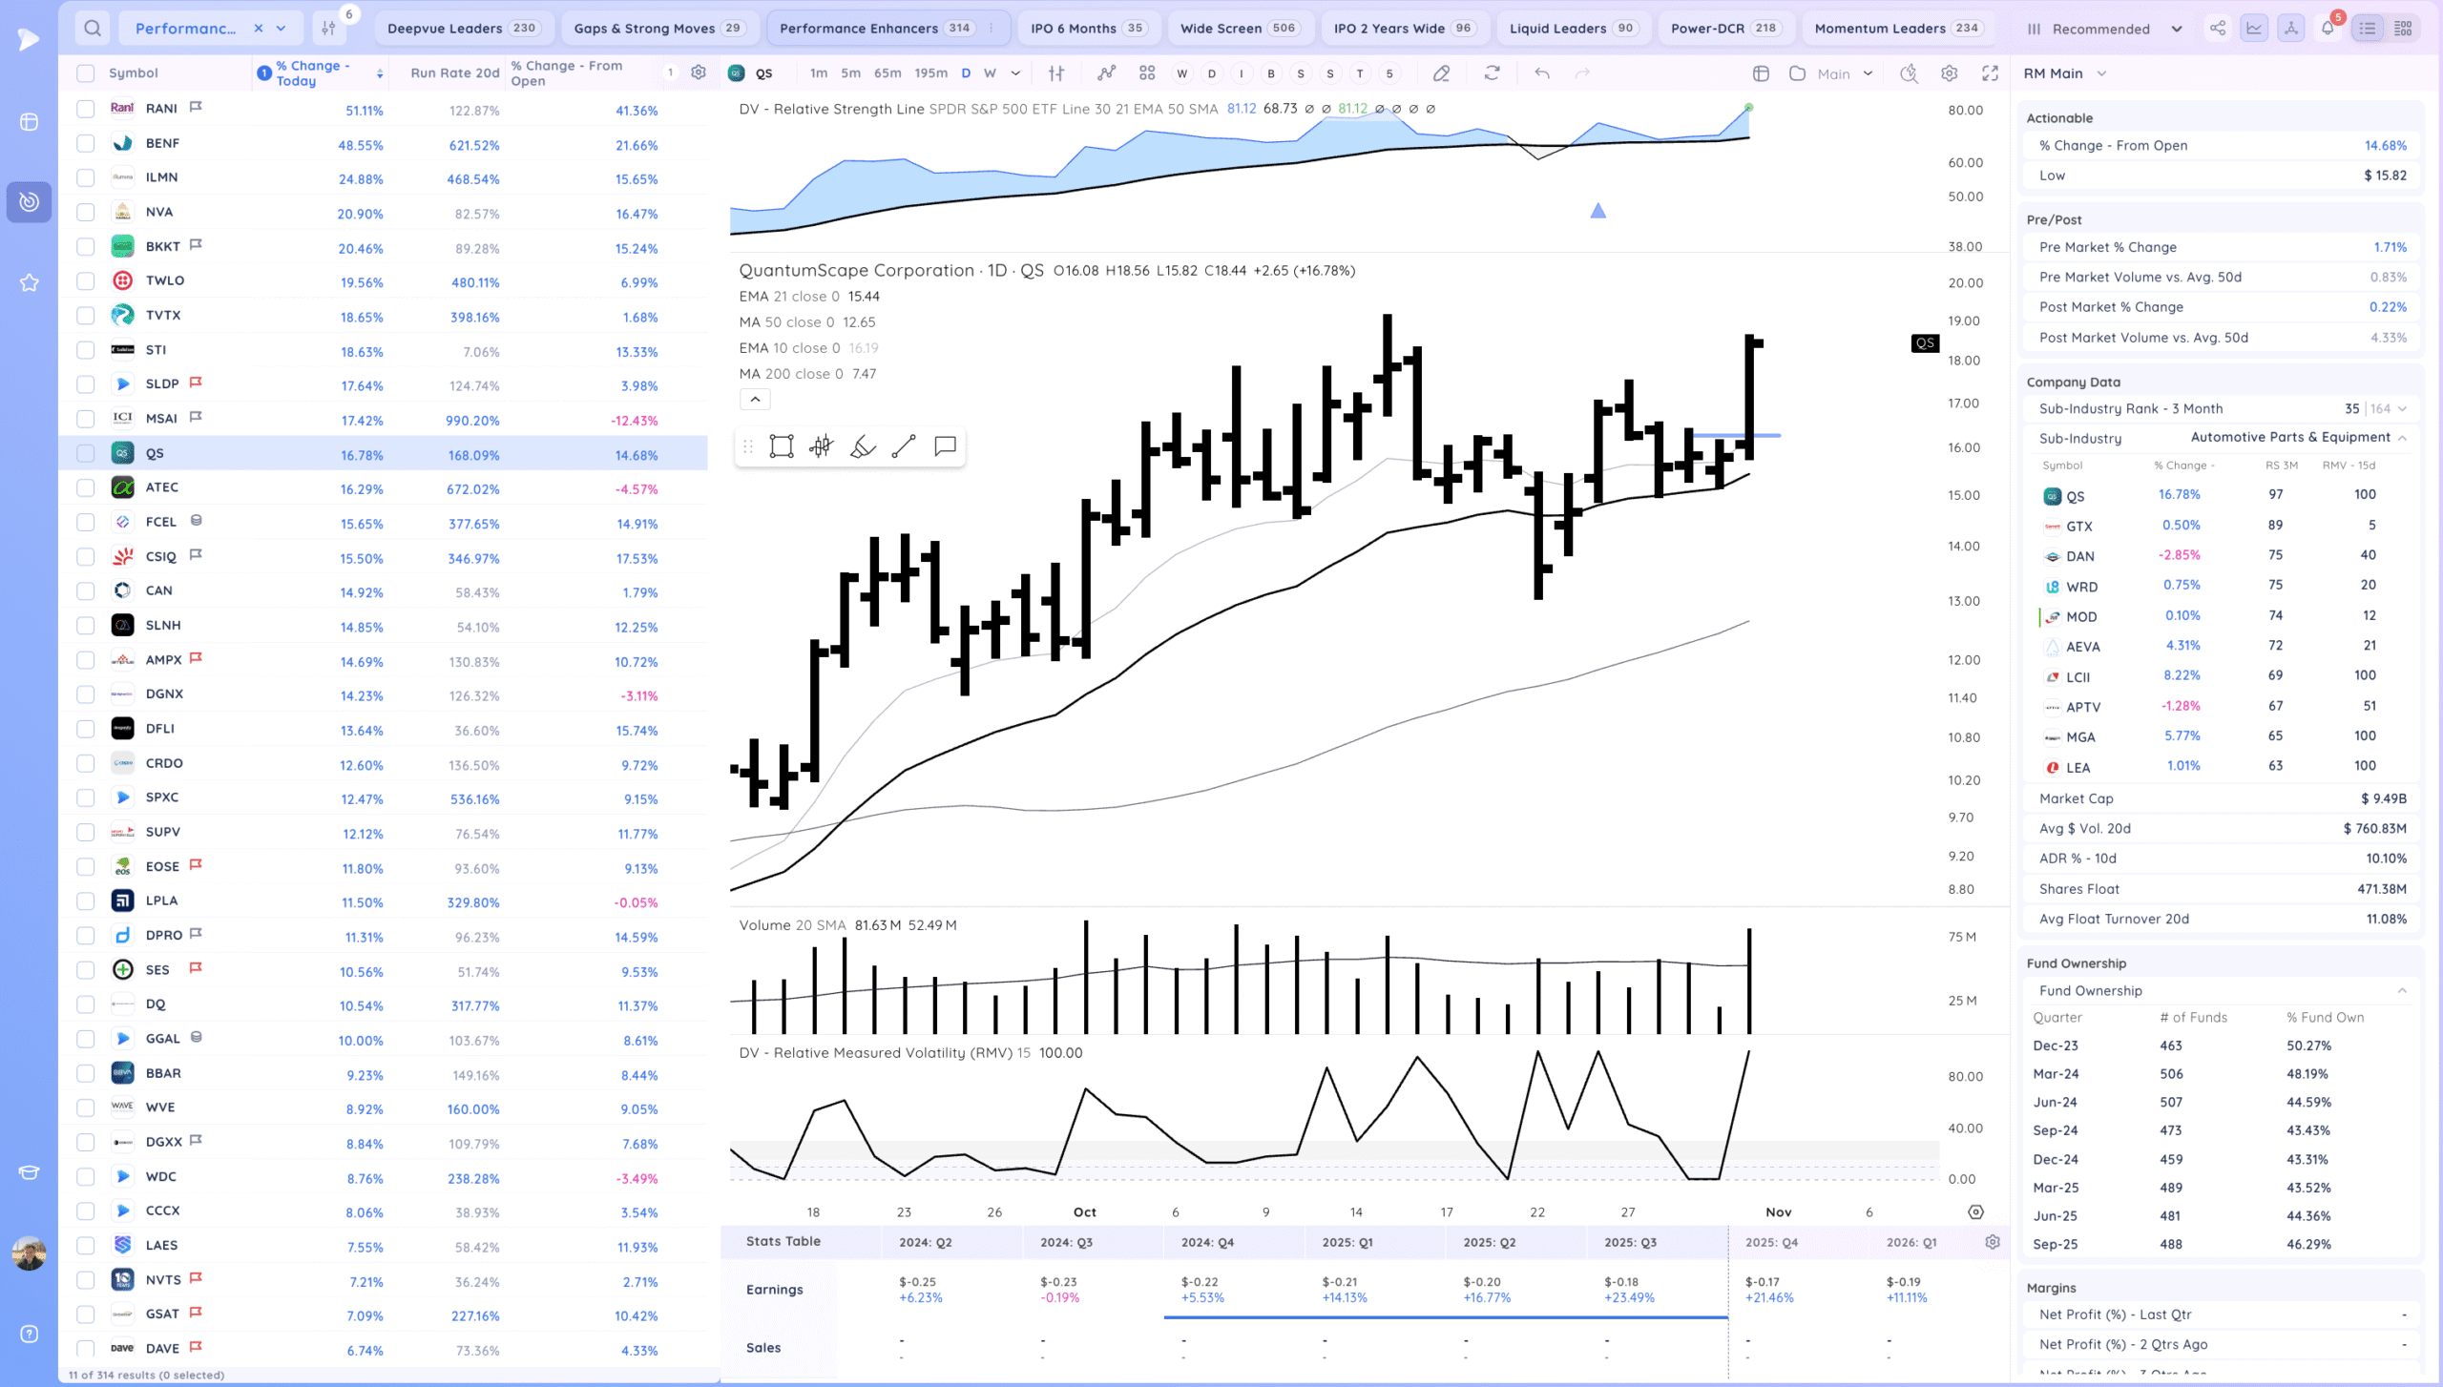Open the chart fullscreen icon
This screenshot has width=2443, height=1387.
(x=1990, y=73)
